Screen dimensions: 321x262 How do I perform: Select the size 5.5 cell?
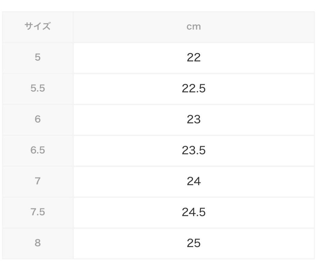(x=38, y=89)
